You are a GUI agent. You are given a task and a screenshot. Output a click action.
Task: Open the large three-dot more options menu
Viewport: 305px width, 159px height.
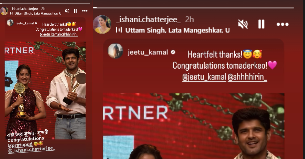(x=282, y=25)
